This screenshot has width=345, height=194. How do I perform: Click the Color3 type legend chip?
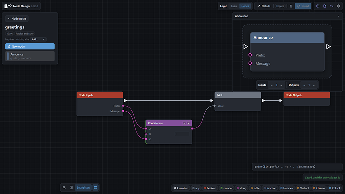[334, 188]
